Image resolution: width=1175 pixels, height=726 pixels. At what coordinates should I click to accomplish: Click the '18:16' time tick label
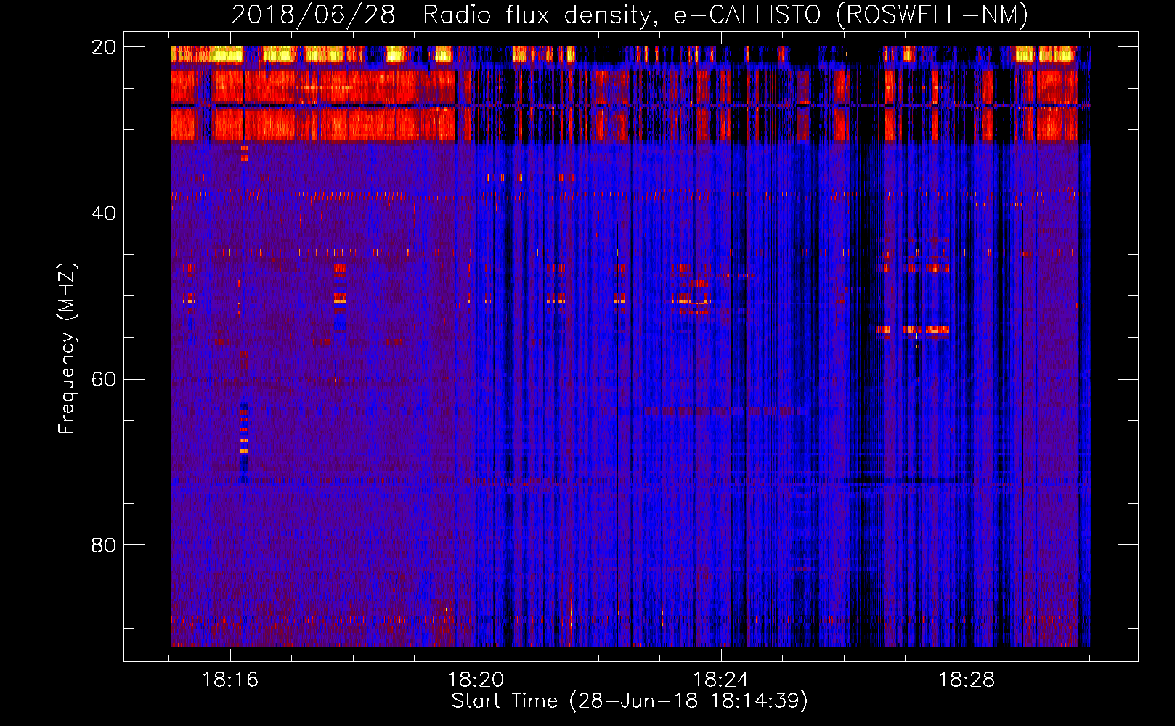[x=230, y=680]
